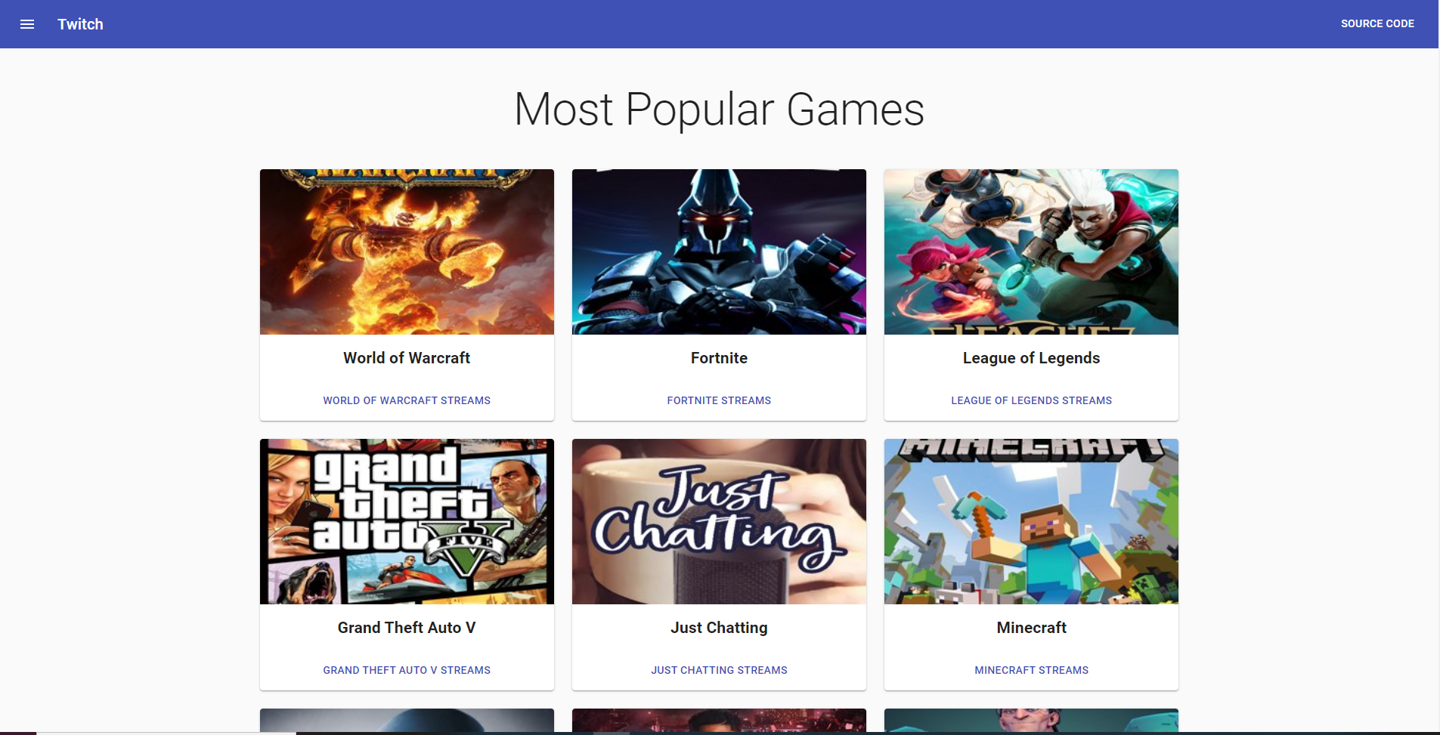Select the Grand Theft Auto V card title
The height and width of the screenshot is (735, 1440).
407,628
